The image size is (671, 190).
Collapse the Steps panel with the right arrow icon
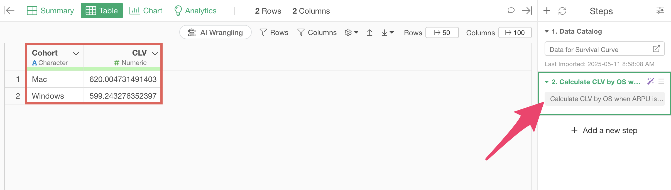click(x=527, y=11)
